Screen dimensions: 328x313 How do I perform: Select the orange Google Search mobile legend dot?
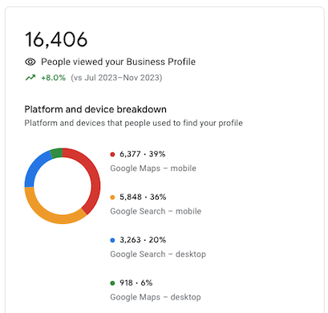point(112,197)
